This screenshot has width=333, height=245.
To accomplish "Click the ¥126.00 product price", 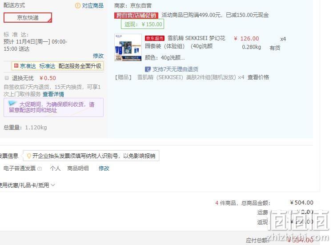I will coord(246,38).
